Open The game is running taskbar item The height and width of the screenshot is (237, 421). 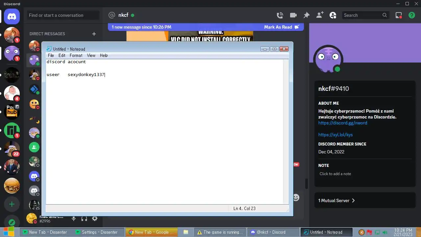(220, 232)
